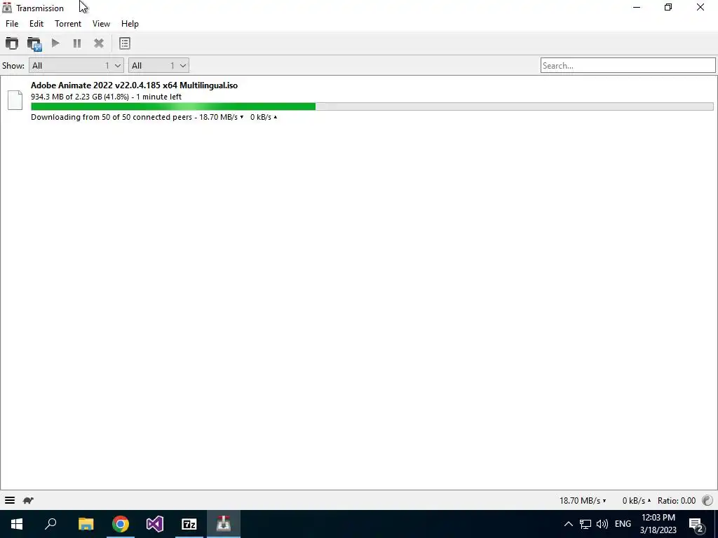Click the ENG language indicator
The width and height of the screenshot is (718, 538).
click(623, 524)
